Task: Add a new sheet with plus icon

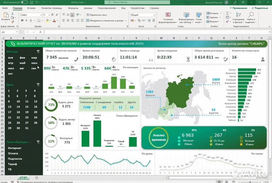Action: tap(37, 178)
